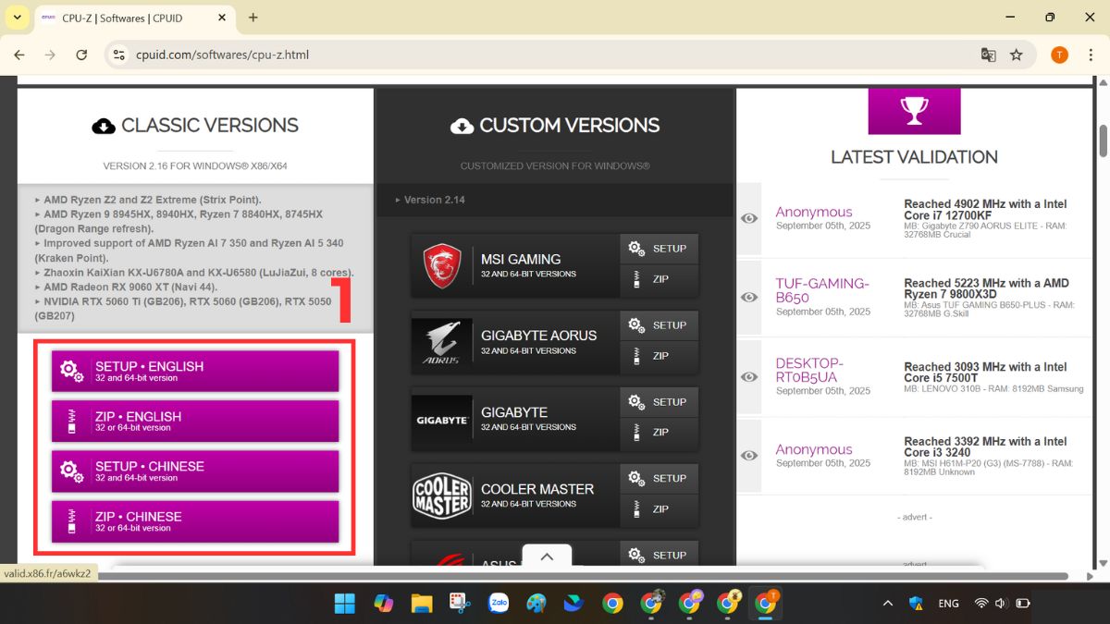This screenshot has width=1110, height=624.
Task: Click the trophy icon above Latest Validation
Action: pyautogui.click(x=914, y=111)
